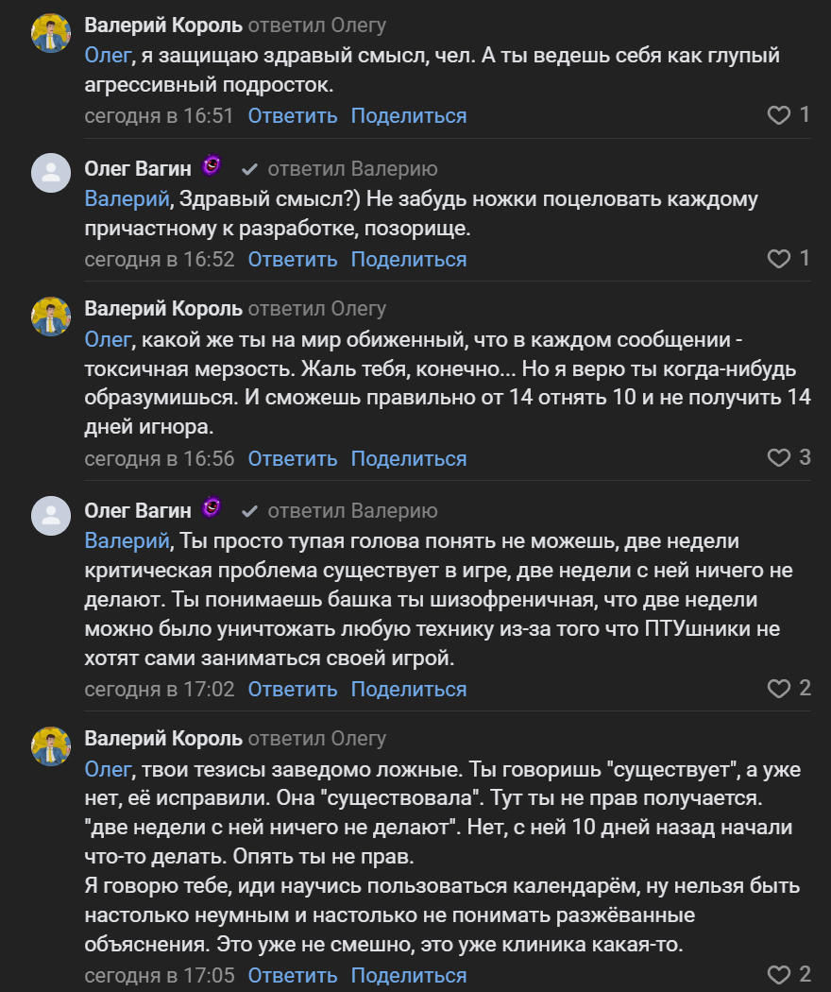The image size is (831, 992).
Task: Reply to the comment posted at 16:51
Action: click(293, 116)
